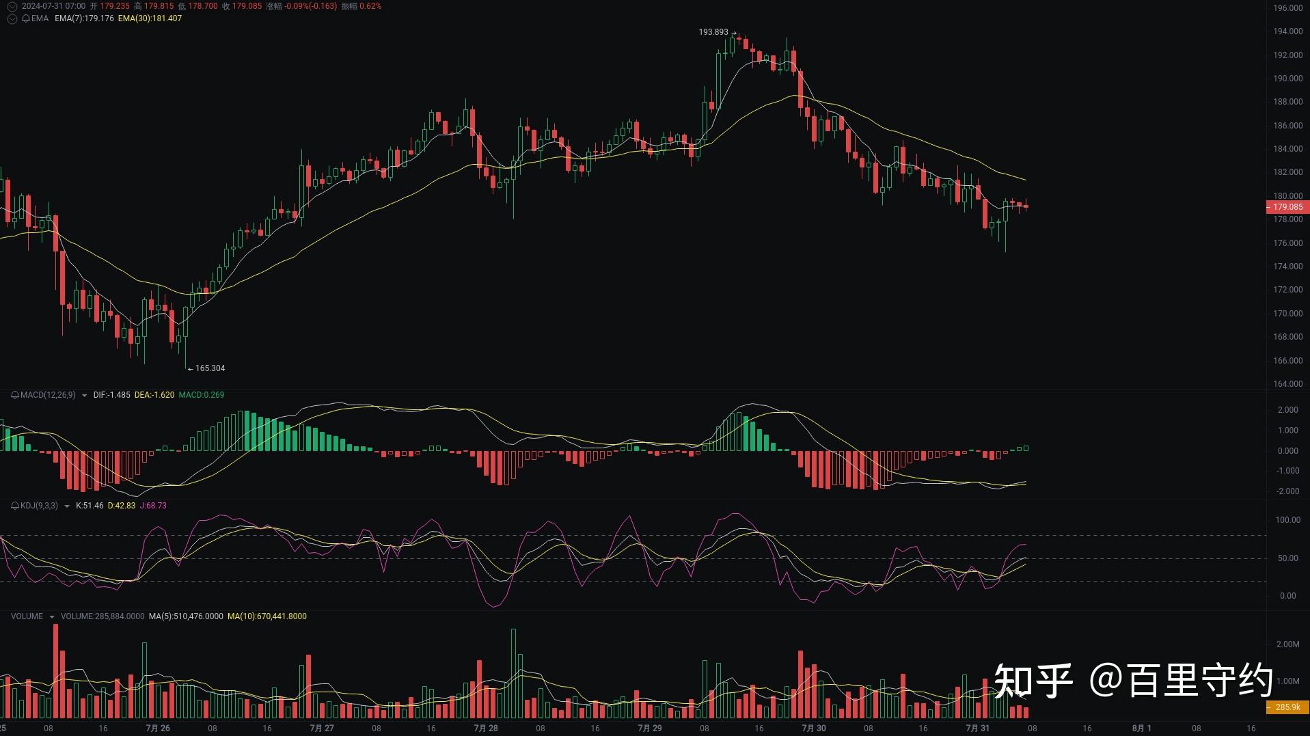Open the VOLUME indicator dropdown arrow

tap(51, 617)
